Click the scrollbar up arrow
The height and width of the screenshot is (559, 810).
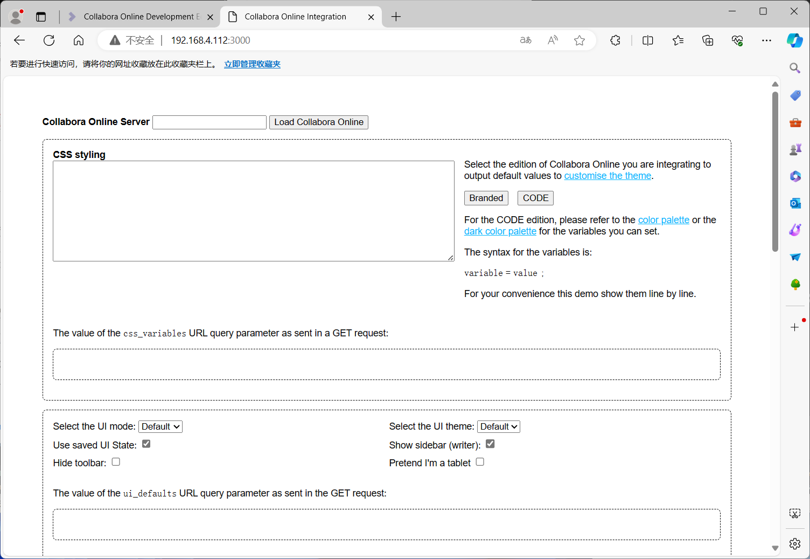pos(775,84)
